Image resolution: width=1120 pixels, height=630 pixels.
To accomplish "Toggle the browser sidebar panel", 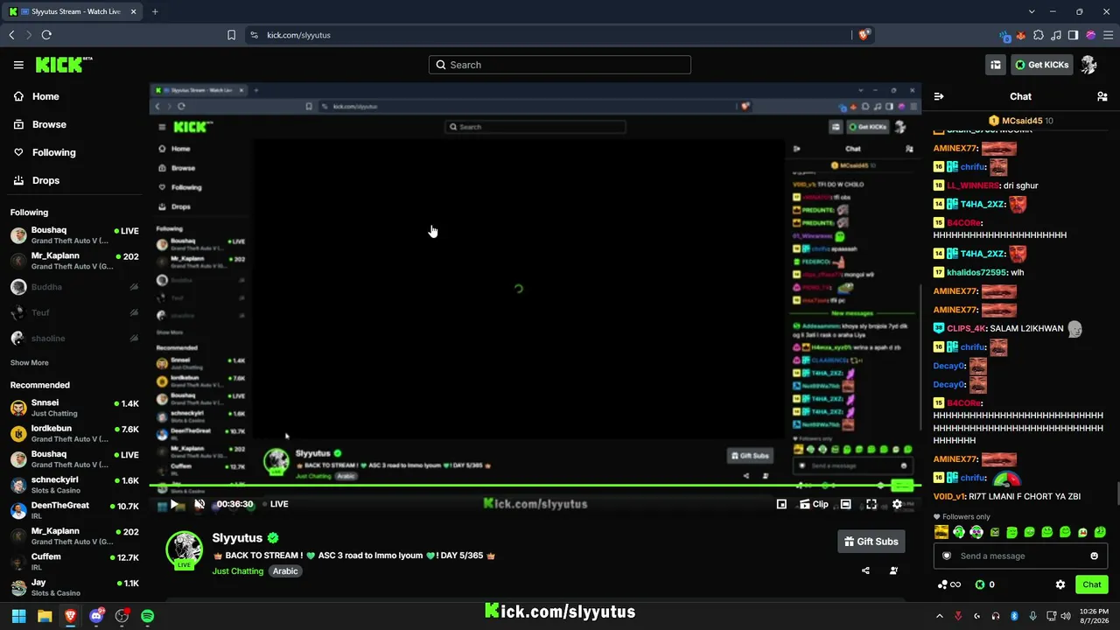I will click(x=1074, y=35).
